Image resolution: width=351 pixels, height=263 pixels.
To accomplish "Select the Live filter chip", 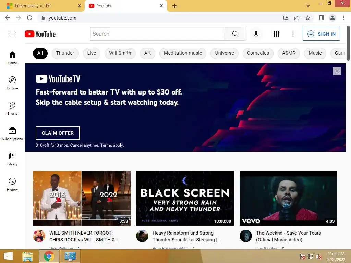I will (92, 53).
